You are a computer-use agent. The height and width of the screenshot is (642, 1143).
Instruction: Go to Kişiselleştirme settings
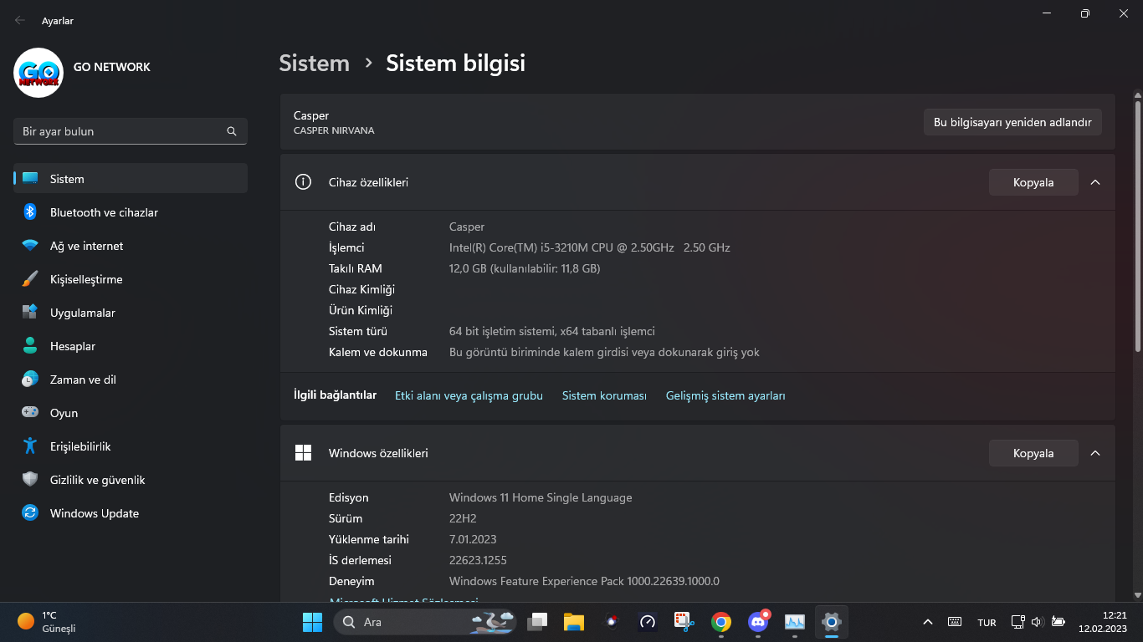pyautogui.click(x=131, y=279)
